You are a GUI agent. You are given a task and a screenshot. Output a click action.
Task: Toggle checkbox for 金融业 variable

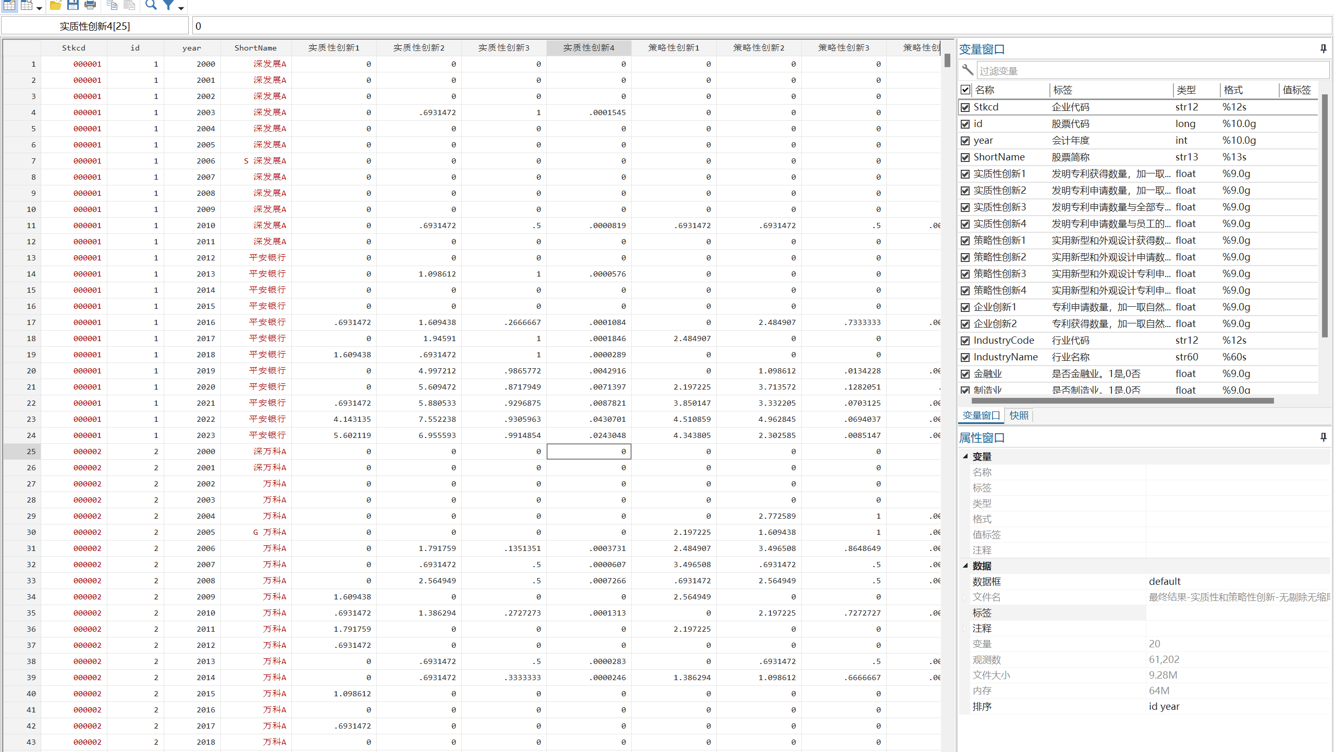(965, 374)
